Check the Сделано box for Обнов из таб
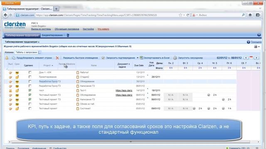This screenshot has width=266, height=149. (30, 104)
